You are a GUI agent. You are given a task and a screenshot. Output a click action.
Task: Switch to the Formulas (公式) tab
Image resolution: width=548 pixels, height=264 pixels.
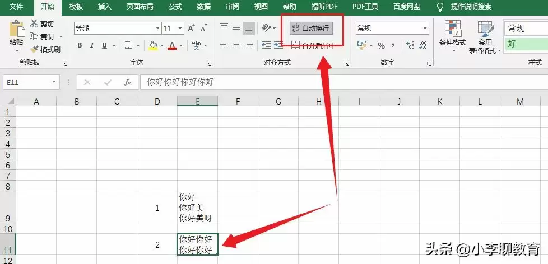(x=175, y=7)
